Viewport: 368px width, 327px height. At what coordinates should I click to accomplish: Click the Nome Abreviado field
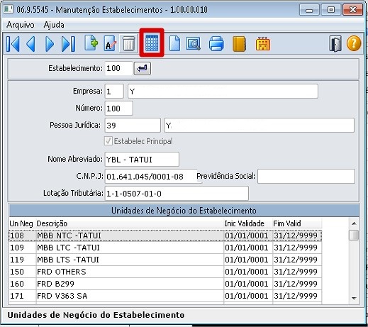click(x=142, y=160)
